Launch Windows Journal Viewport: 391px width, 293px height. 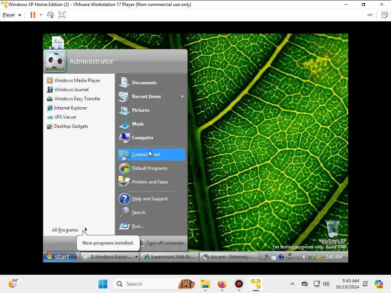coord(68,90)
